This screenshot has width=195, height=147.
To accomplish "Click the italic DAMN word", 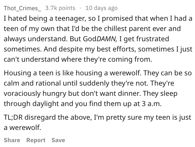I will 106,39.
